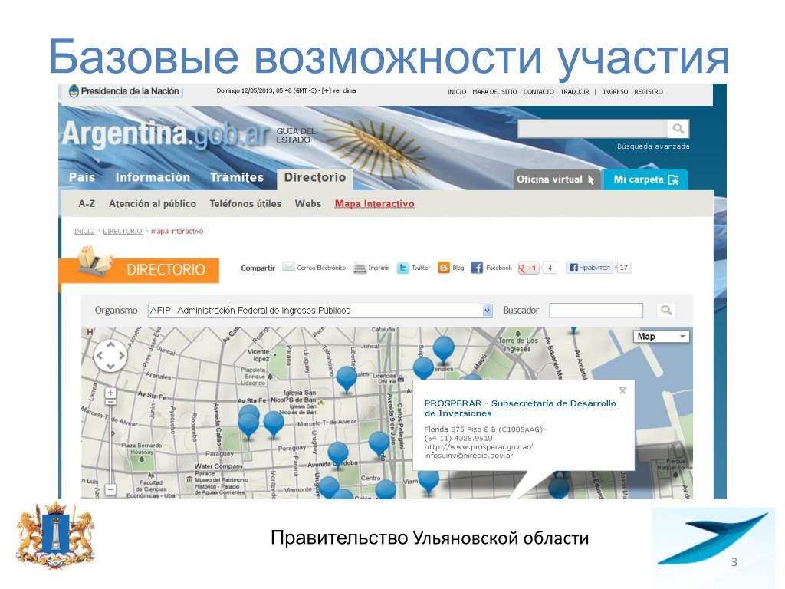Click the PROSPERAR popup title link
The height and width of the screenshot is (589, 785).
pos(520,408)
